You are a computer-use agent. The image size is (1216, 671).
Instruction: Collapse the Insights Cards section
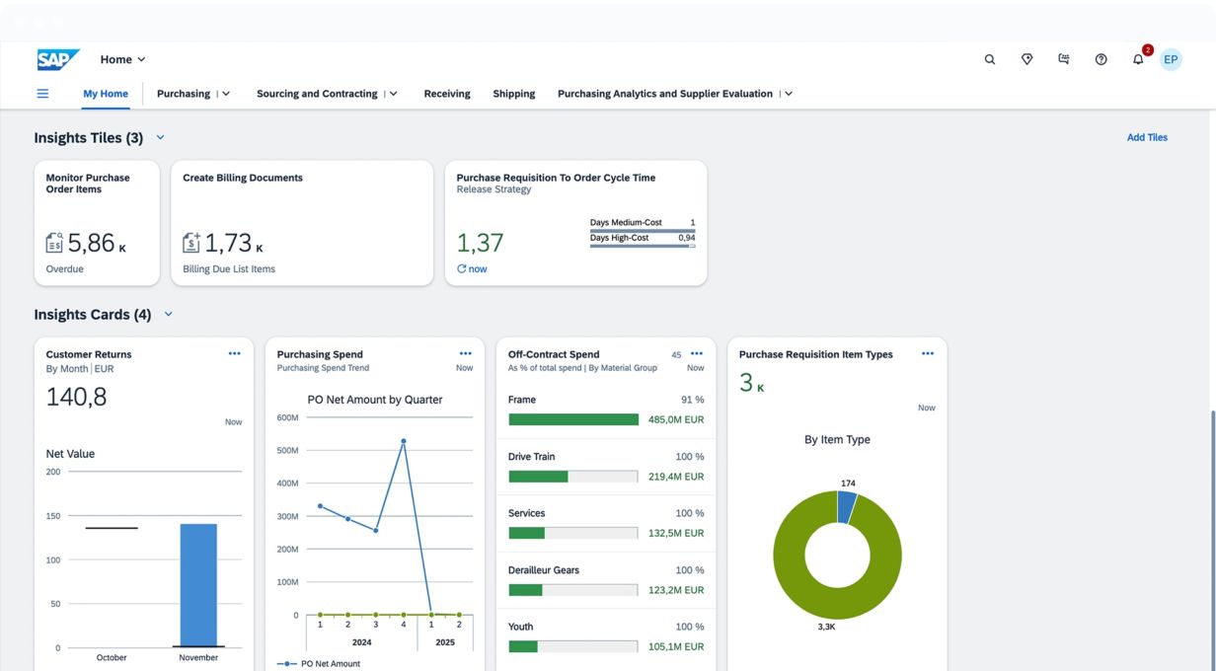click(168, 315)
